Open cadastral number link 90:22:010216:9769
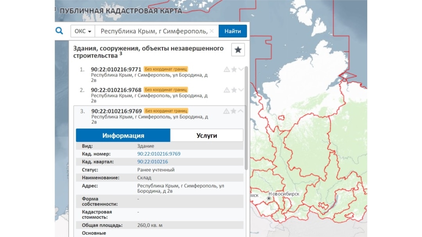Image resolution: width=422 pixels, height=237 pixels. [x=159, y=154]
